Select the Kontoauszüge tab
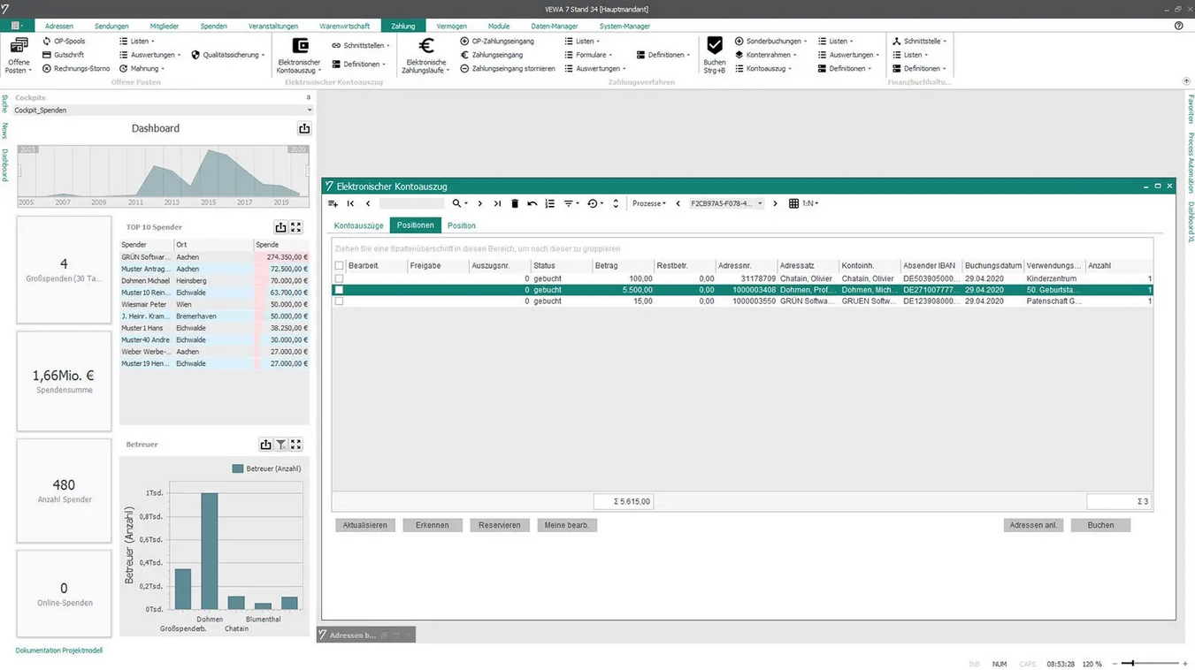The height and width of the screenshot is (670, 1195). (359, 225)
